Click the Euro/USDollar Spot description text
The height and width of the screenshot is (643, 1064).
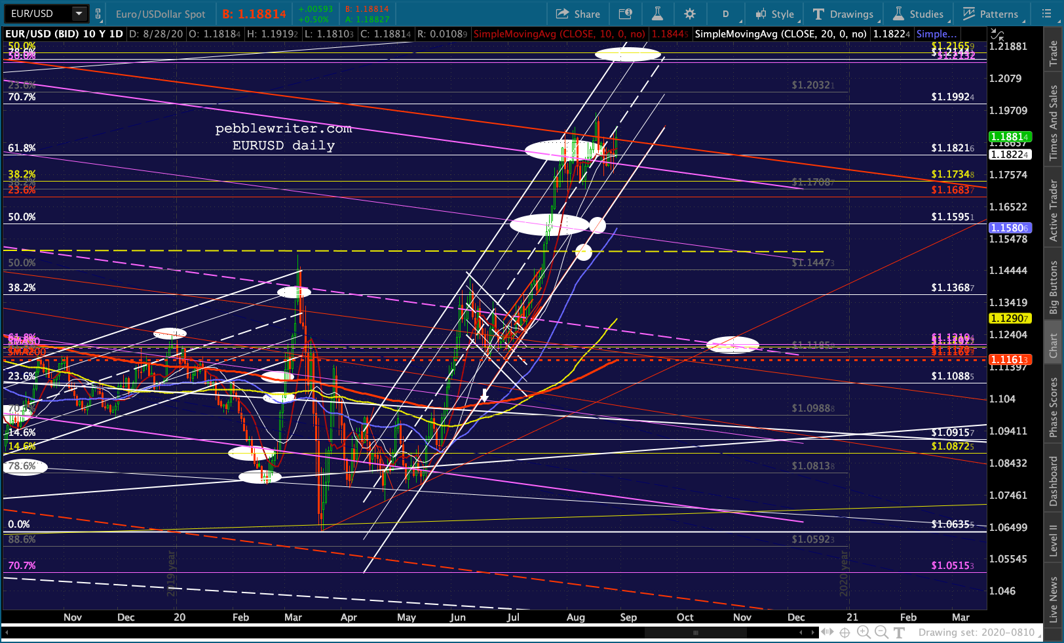click(161, 14)
